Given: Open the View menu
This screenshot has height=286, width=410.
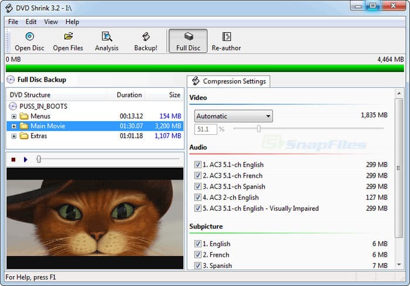Looking at the screenshot, I should (x=51, y=22).
